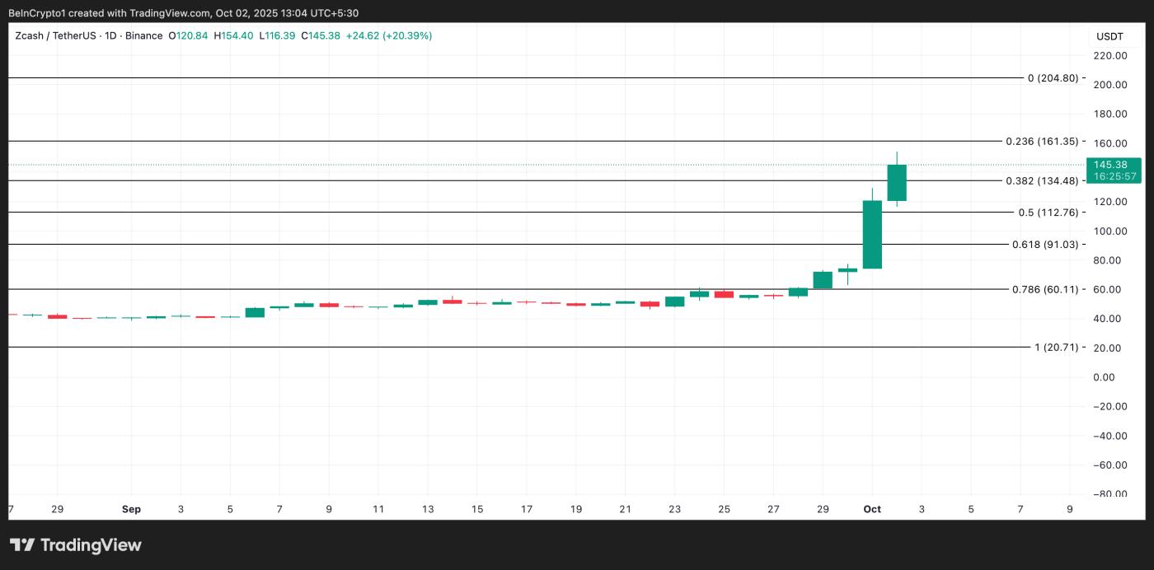The image size is (1154, 570).
Task: Click the date 23 on time axis
Action: [675, 509]
